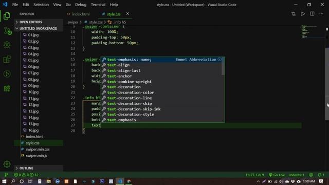The height and width of the screenshot is (185, 329).
Task: Click the swiper breadcrumb
Action: tap(73, 22)
